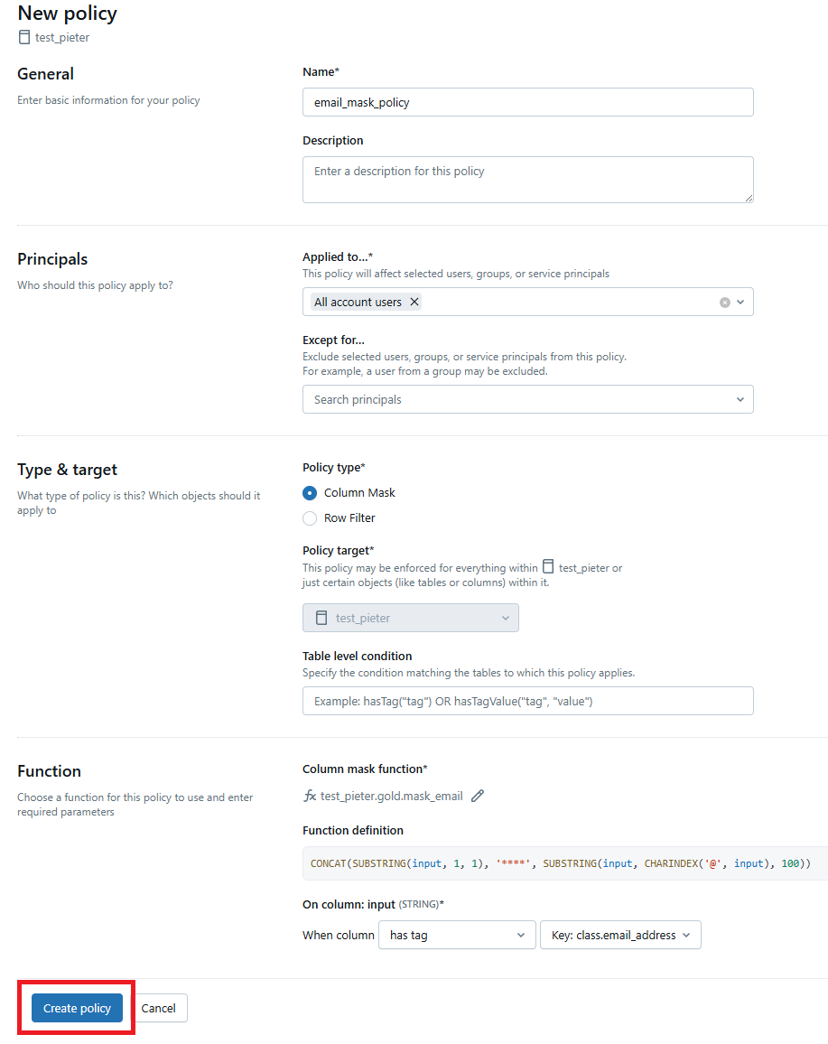The image size is (828, 1044).
Task: Click the test_pieter.gold.mask_email function link
Action: 392,796
